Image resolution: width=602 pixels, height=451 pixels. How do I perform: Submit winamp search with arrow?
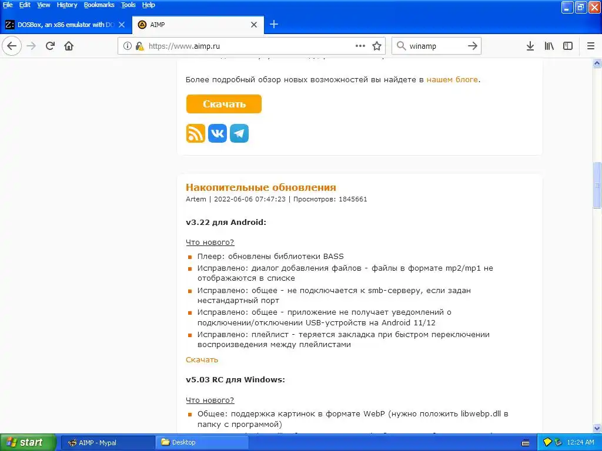[473, 46]
